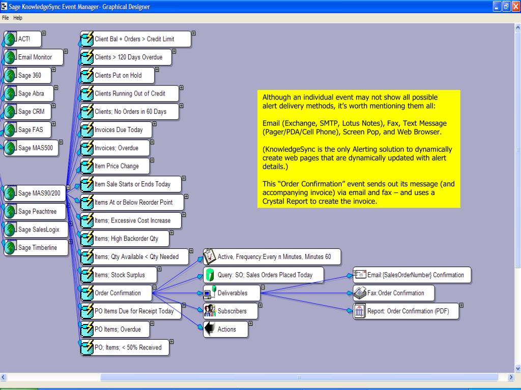The height and width of the screenshot is (390, 521).
Task: Select the Order Confirmation lightning icon
Action: coord(88,293)
